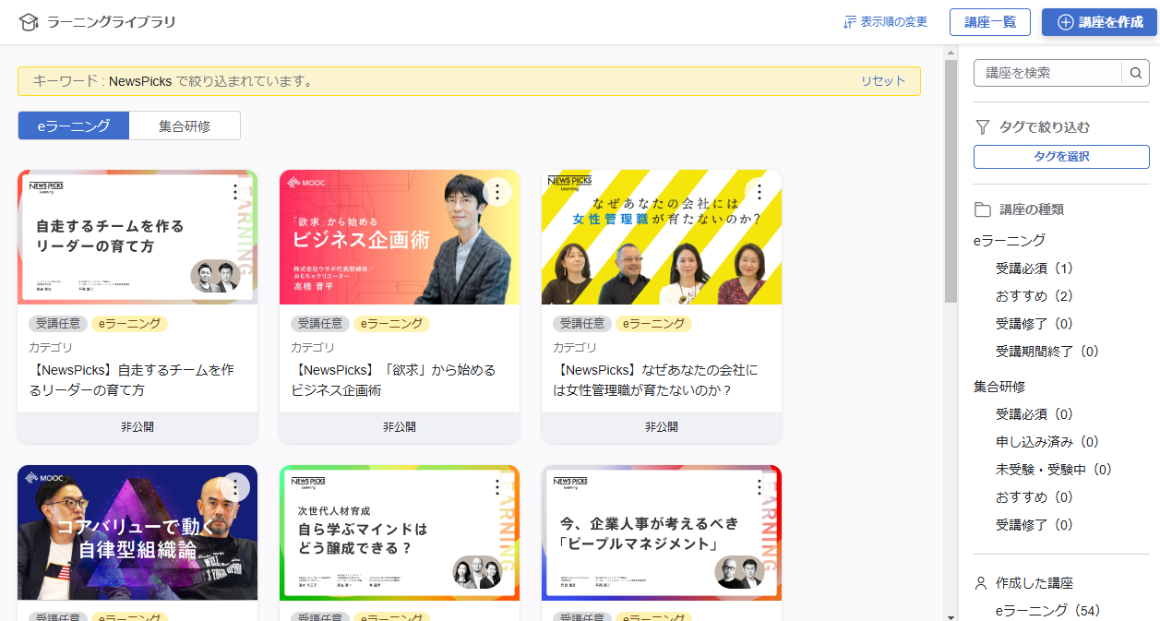Filter 集合研修 by 受講修了（0）
The image size is (1160, 621).
[1034, 525]
